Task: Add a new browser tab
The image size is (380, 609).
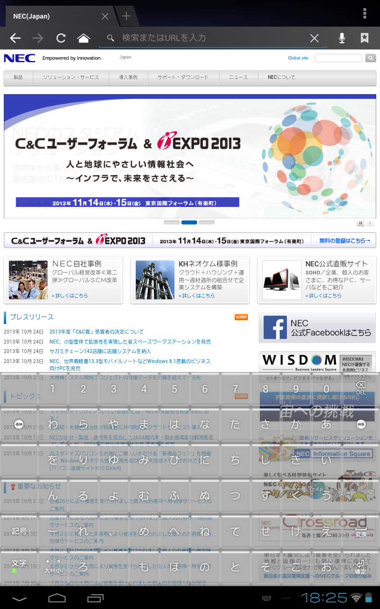Action: coord(126,16)
